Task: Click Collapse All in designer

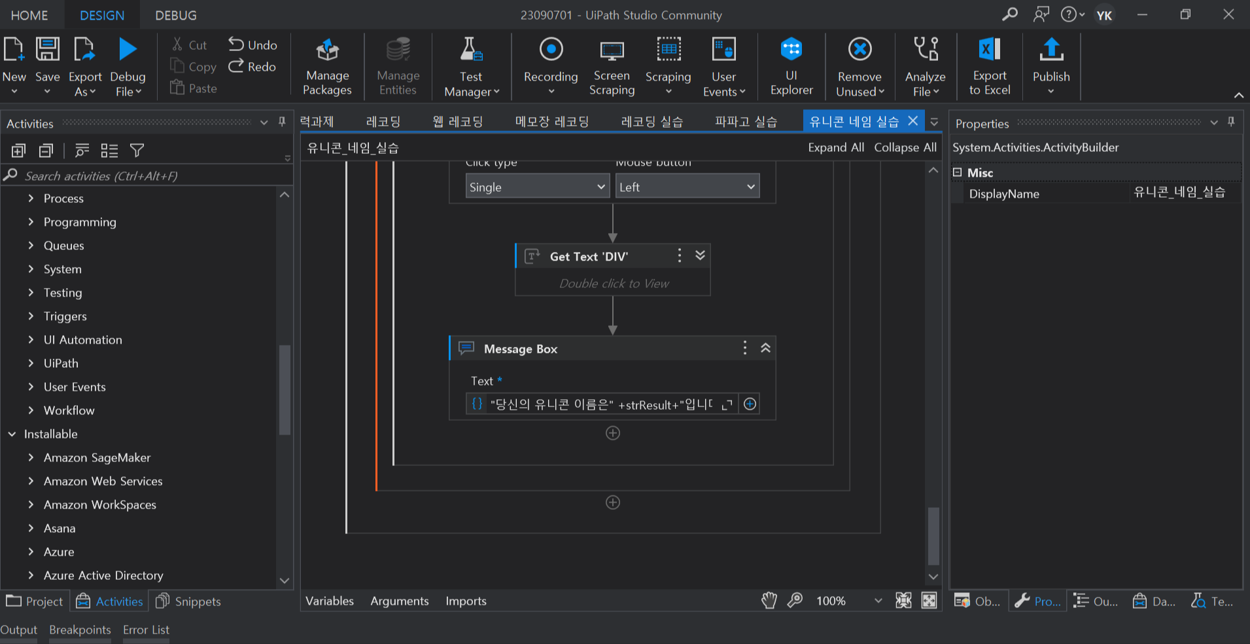Action: tap(905, 147)
